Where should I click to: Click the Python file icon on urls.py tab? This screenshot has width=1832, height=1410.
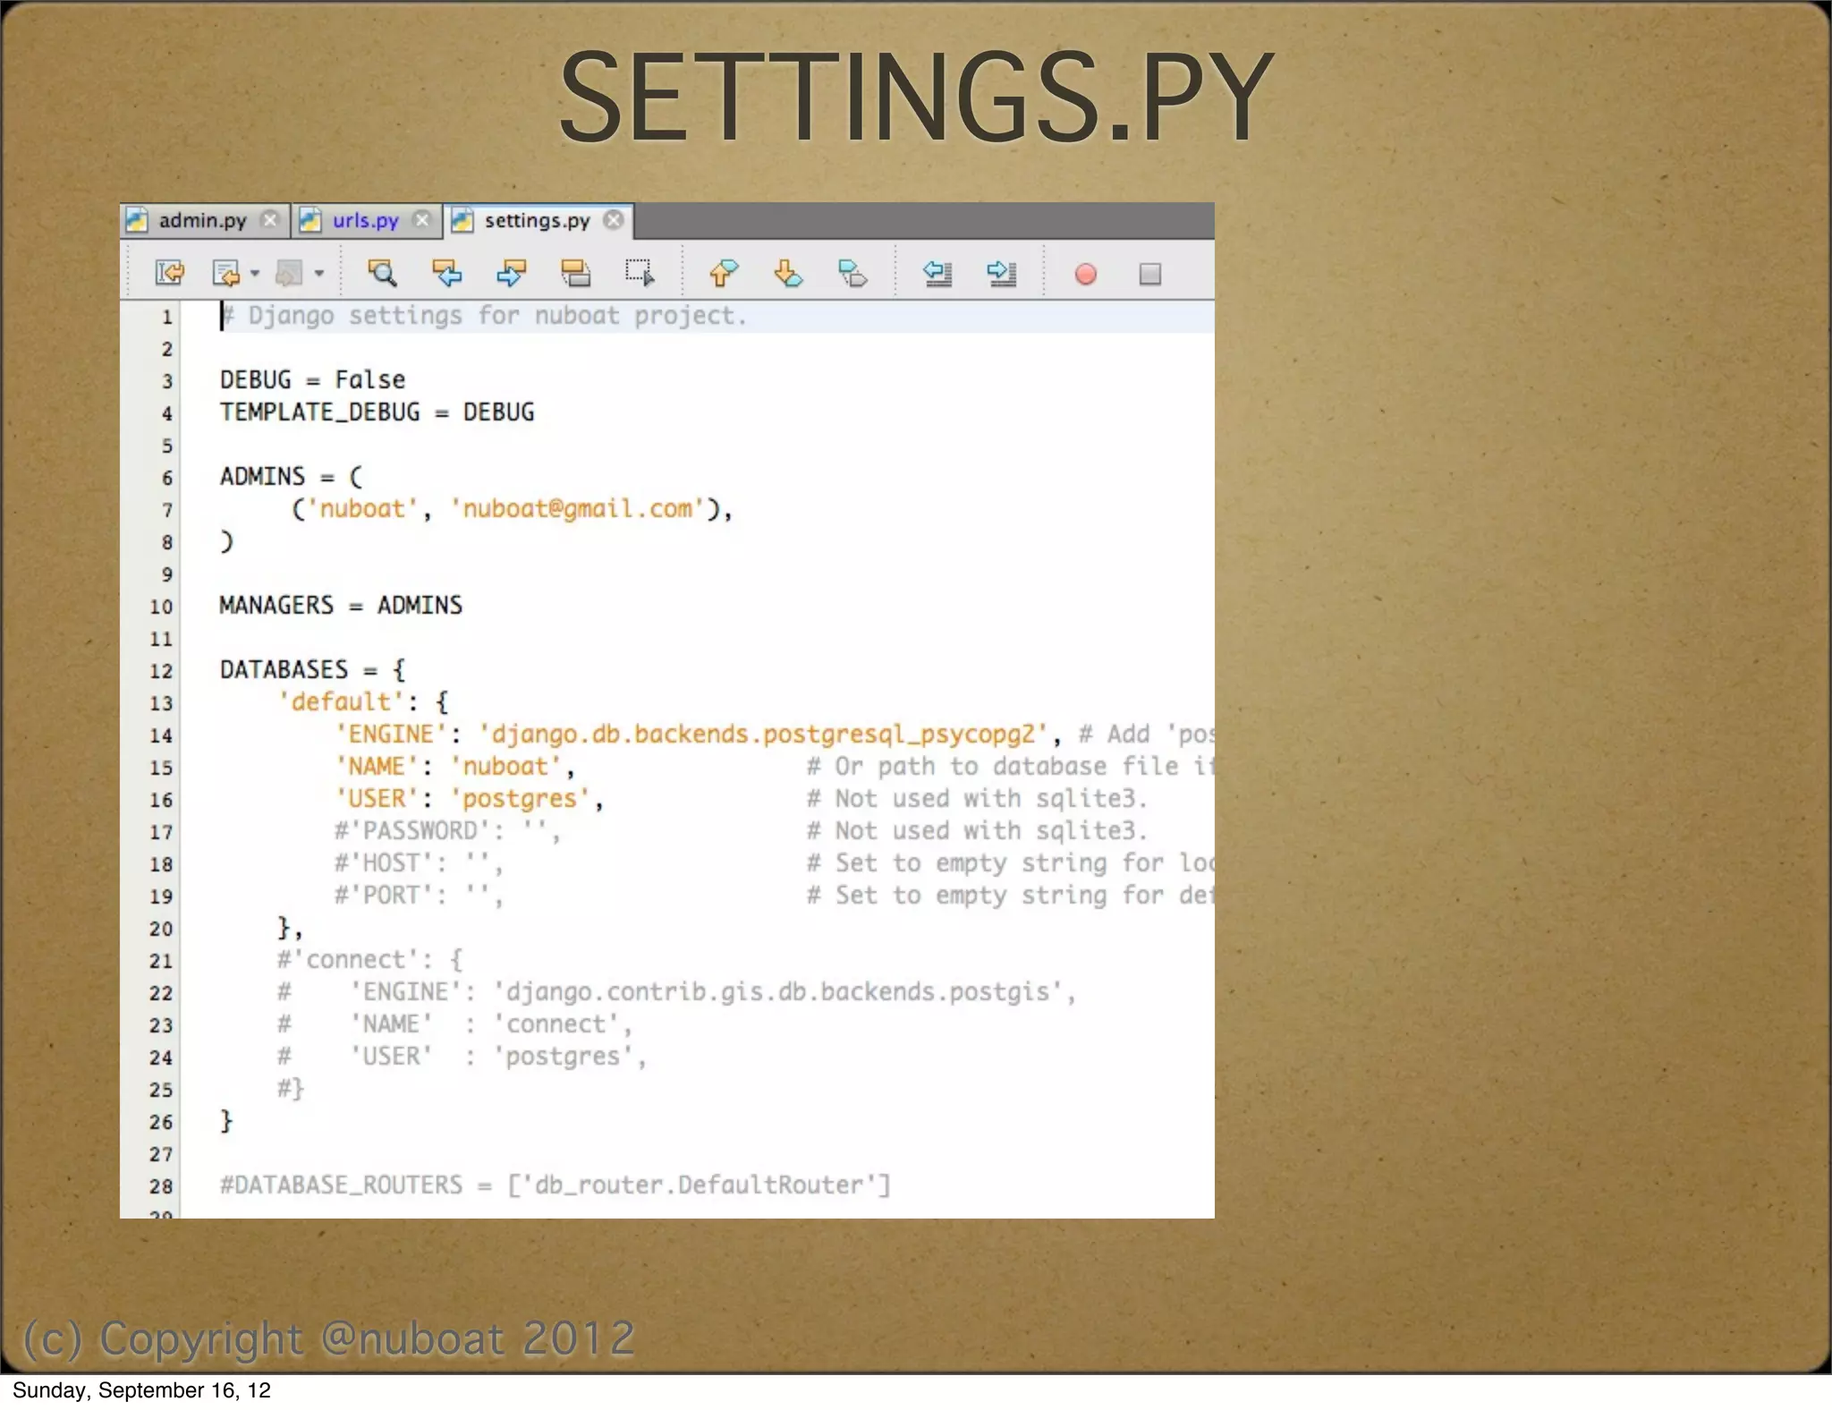pos(310,220)
